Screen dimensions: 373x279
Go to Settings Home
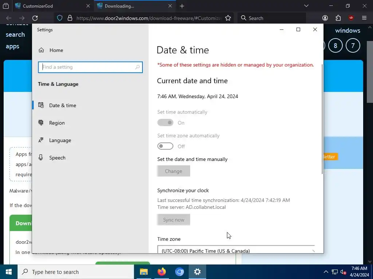(51, 50)
